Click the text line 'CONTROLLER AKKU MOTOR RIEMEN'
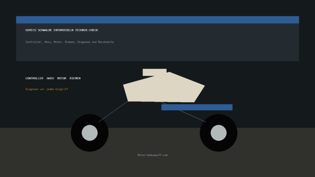The height and width of the screenshot is (177, 315). point(53,78)
